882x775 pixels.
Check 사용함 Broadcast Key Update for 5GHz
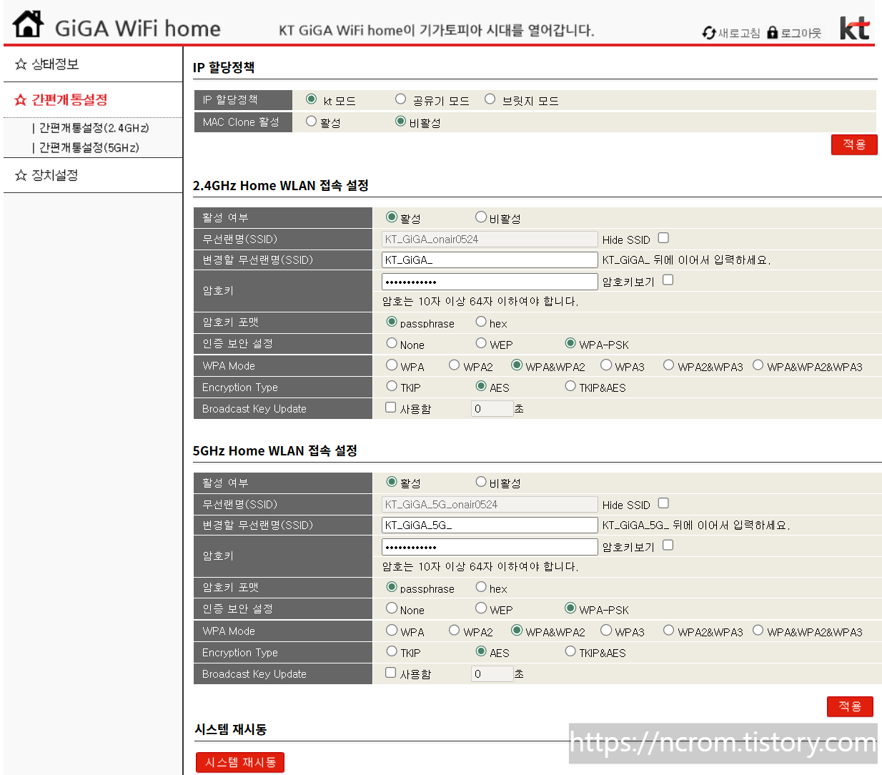[x=391, y=673]
